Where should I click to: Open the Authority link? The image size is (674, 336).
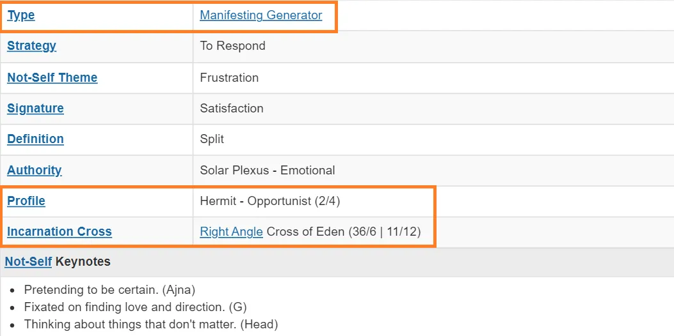pos(35,171)
